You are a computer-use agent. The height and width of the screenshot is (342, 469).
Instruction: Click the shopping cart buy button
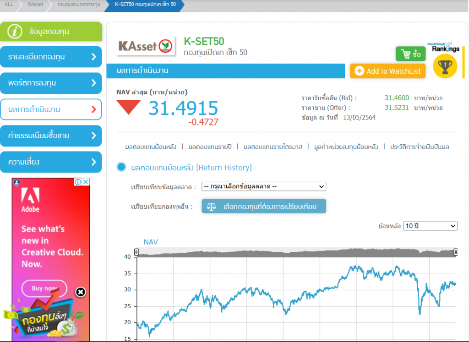click(x=410, y=54)
